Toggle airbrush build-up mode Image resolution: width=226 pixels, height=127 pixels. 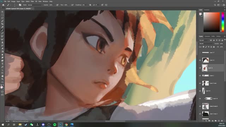72,5
